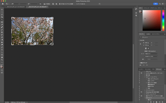Click the 消去 clear button in options bar
Image resolution: width=166 pixels, height=103 pixels.
point(40,4)
